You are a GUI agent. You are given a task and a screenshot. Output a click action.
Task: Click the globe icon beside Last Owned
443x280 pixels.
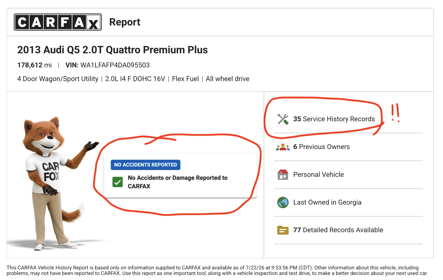pos(283,202)
